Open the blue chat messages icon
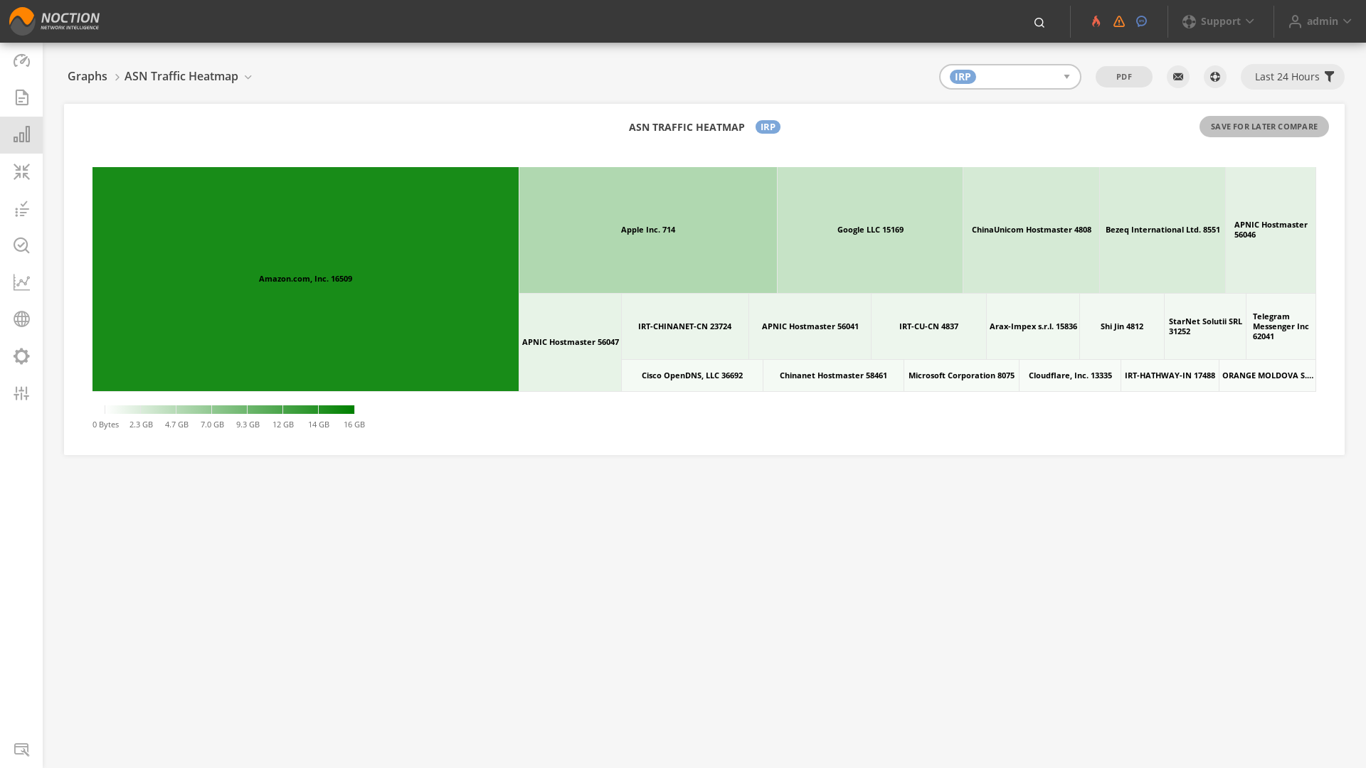 click(1141, 21)
